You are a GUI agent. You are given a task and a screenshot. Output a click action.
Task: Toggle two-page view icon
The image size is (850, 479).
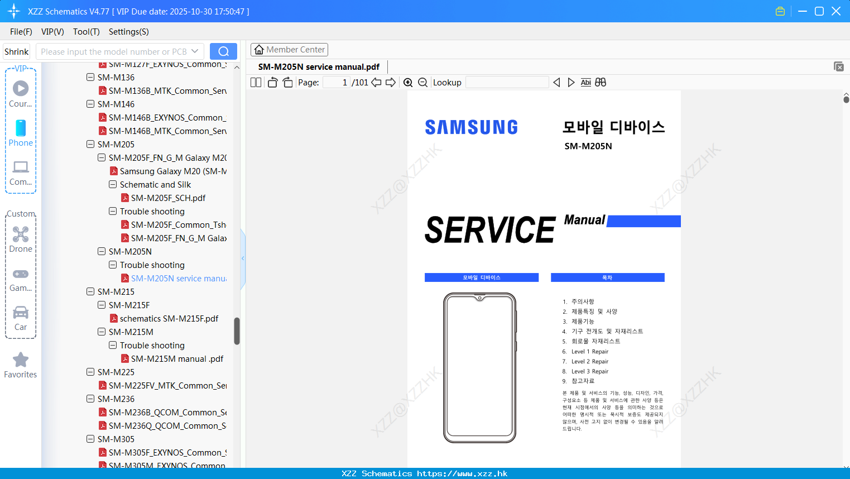pos(256,82)
